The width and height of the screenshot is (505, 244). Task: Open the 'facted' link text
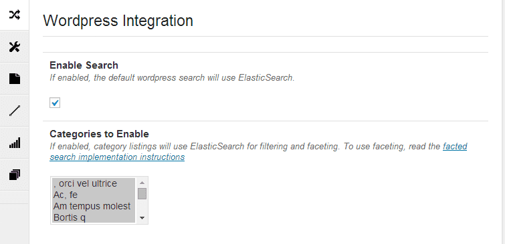pos(455,147)
